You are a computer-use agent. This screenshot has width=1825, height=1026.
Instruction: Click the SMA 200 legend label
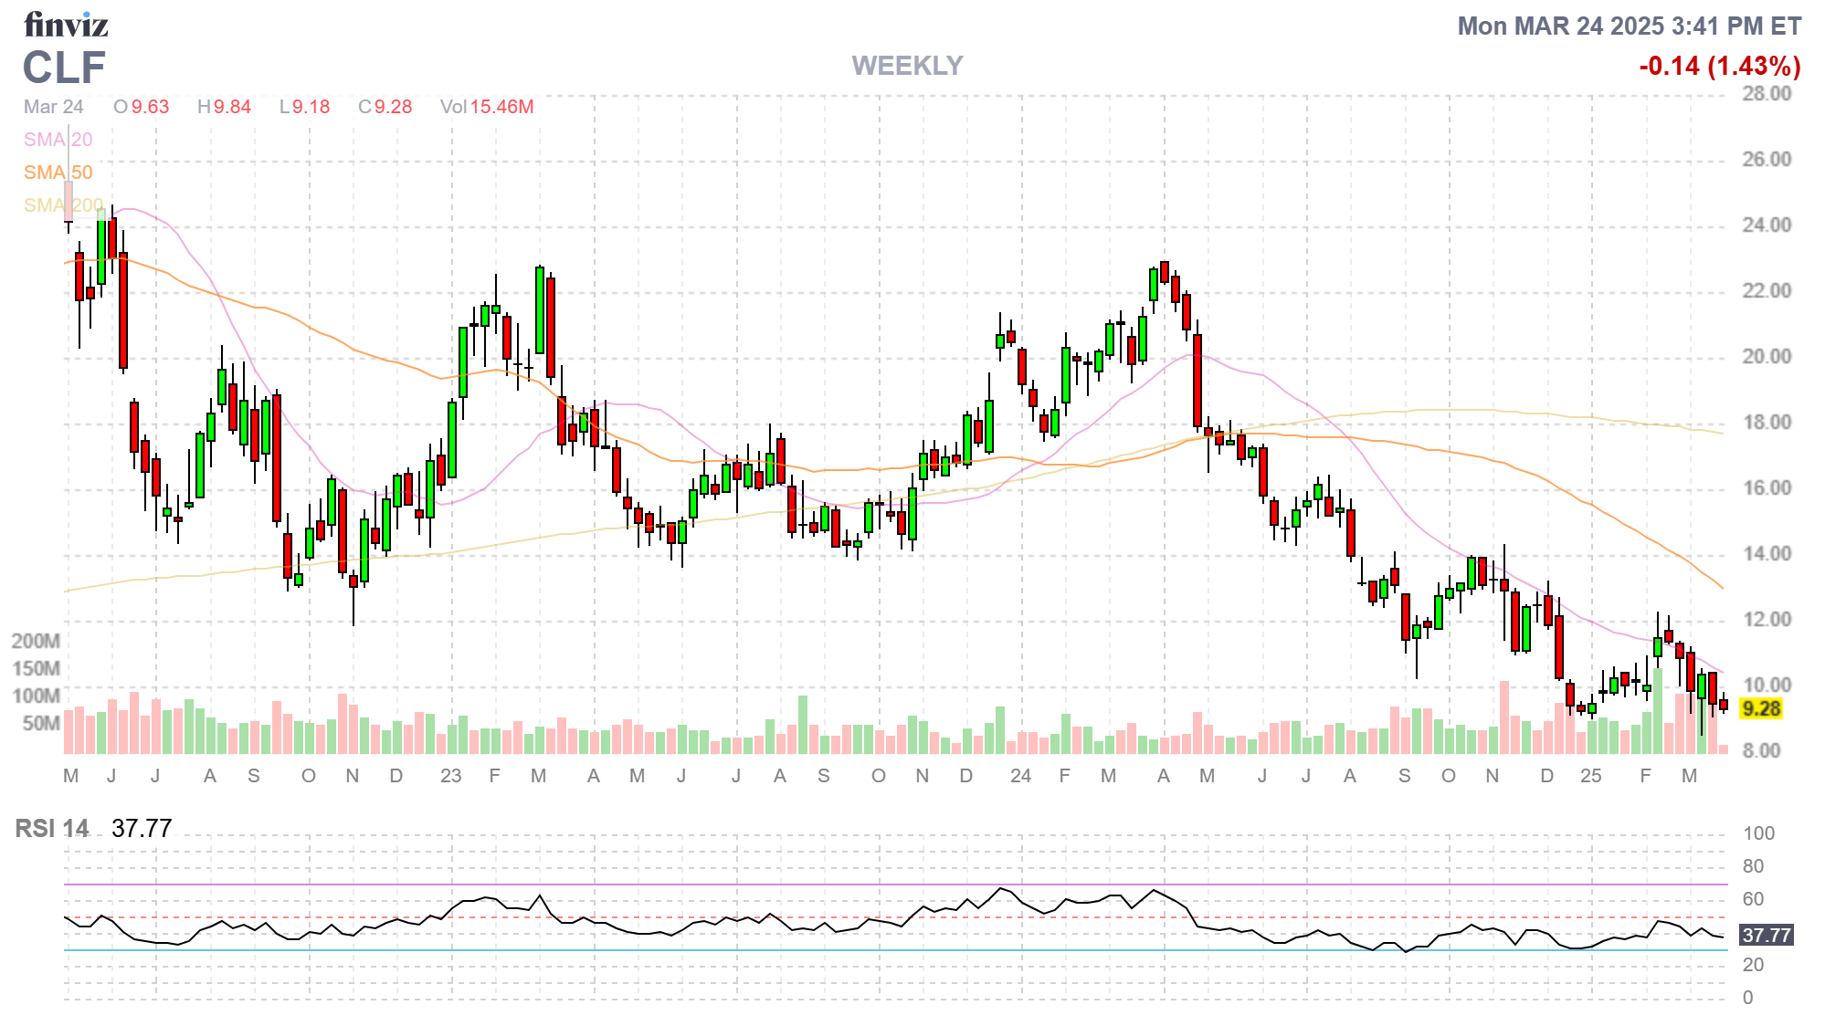62,205
